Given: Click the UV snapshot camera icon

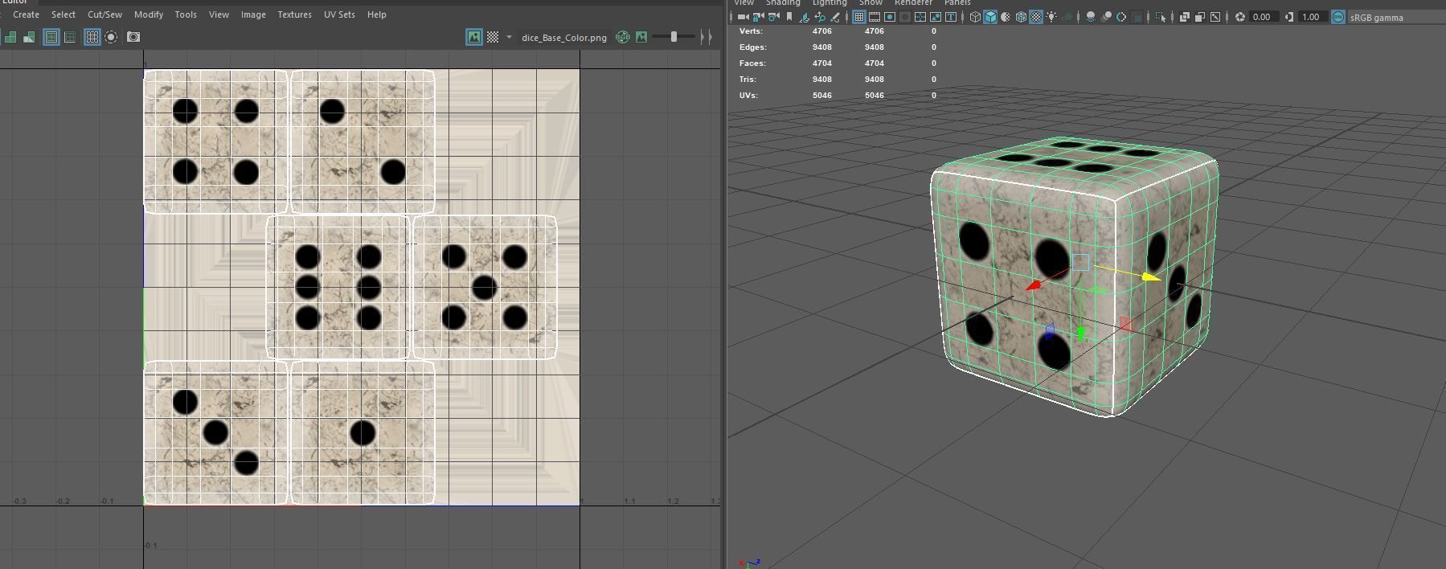Looking at the screenshot, I should click(133, 37).
